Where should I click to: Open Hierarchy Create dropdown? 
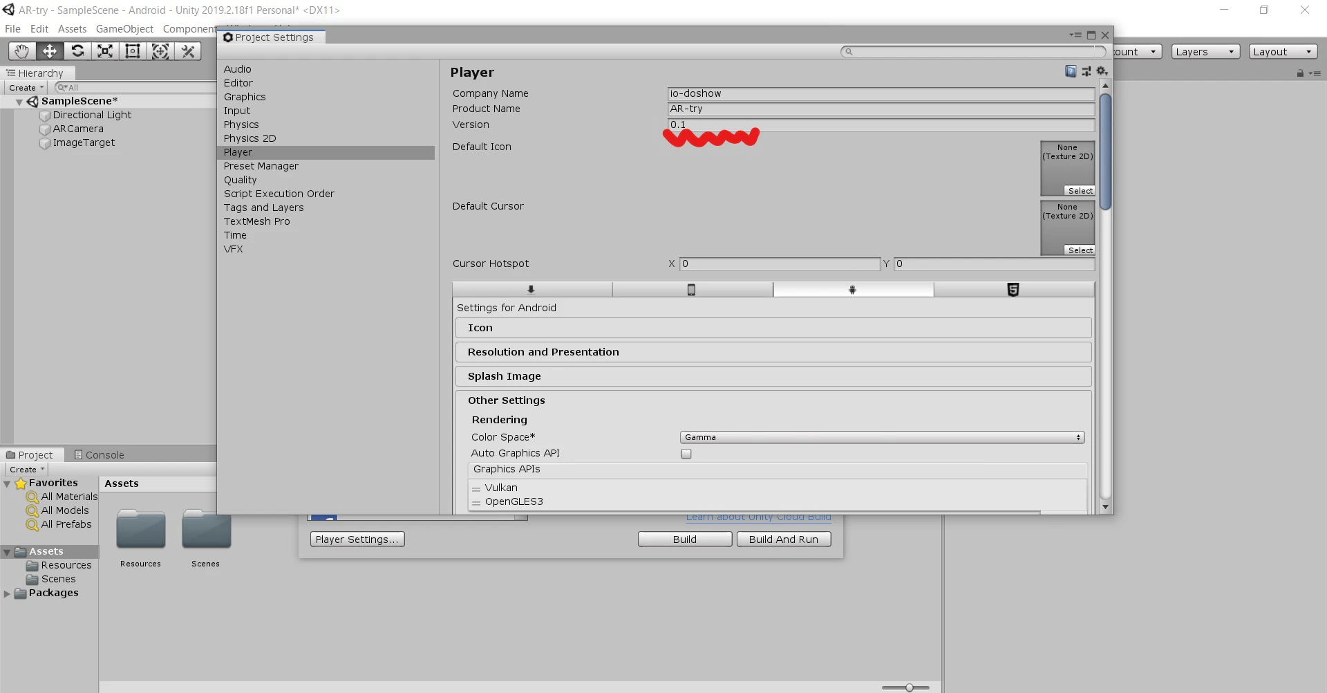pyautogui.click(x=26, y=88)
